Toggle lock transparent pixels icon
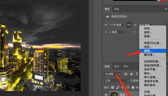The image size is (168, 96). [113, 87]
